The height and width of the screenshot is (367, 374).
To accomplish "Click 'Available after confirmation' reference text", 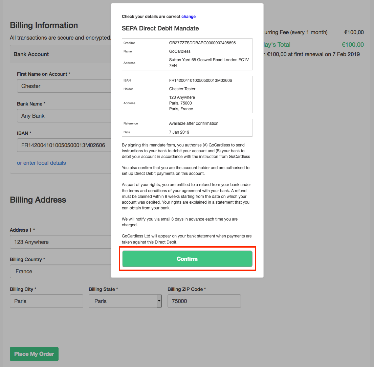I will click(x=194, y=123).
